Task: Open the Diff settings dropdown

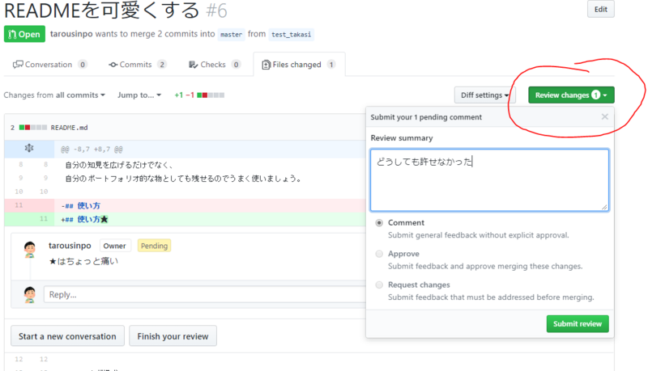Action: click(484, 95)
